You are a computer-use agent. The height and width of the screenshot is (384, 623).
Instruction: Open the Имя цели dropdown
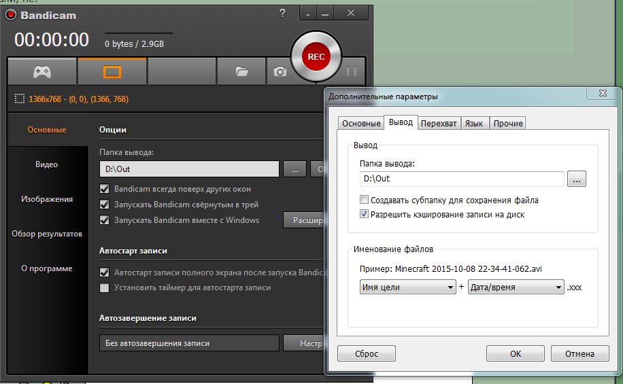pos(407,287)
